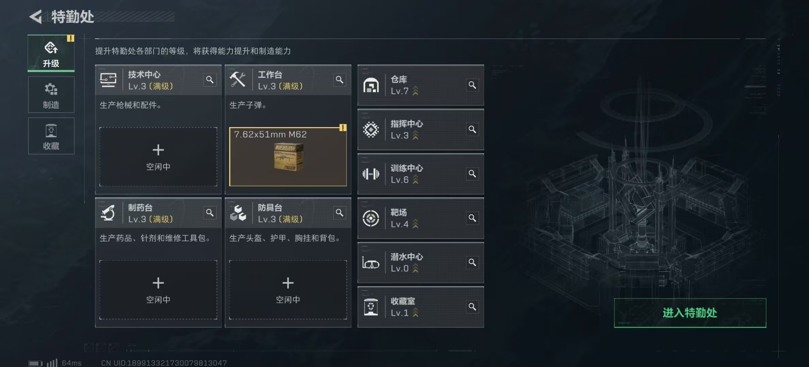
Task: Switch to the 制造 tab
Action: pos(51,95)
